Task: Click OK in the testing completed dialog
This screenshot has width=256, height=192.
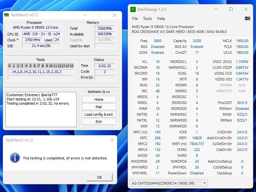Action: pos(100,177)
